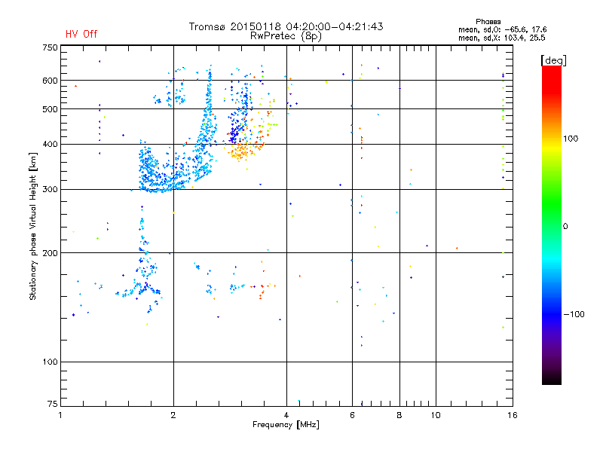Click the y-axis tick label '400'
603x452 pixels.
click(50, 144)
